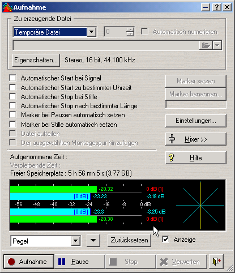Expand the file path history dropdown arrow

(x=217, y=45)
